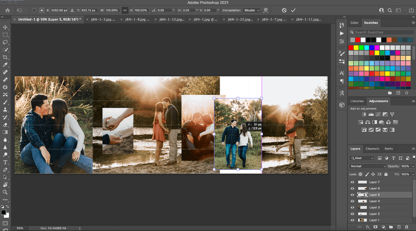Hide Layer 7 with its eye icon
This screenshot has height=231, width=416.
[352, 182]
